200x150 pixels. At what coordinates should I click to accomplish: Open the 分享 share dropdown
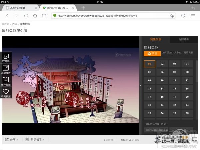[11, 140]
